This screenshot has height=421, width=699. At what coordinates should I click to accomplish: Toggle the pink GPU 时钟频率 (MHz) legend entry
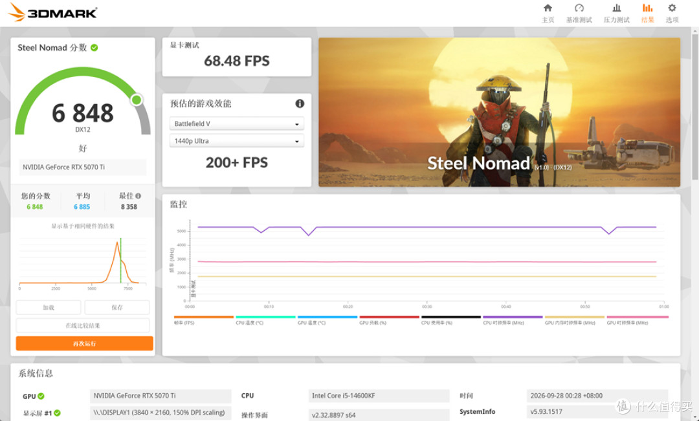click(x=638, y=319)
